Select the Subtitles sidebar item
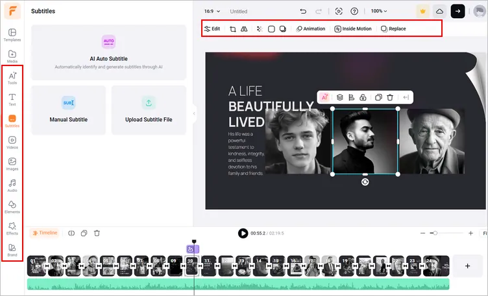488x296 pixels. click(x=12, y=121)
